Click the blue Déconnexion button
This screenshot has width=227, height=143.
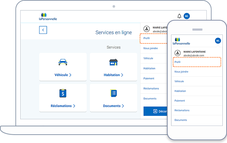pyautogui.click(x=155, y=112)
